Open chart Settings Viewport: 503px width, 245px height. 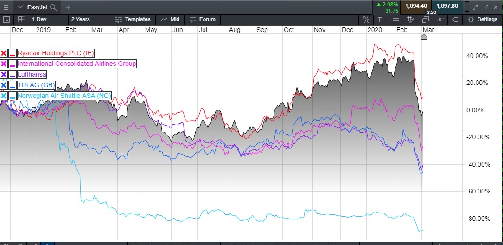(483, 19)
